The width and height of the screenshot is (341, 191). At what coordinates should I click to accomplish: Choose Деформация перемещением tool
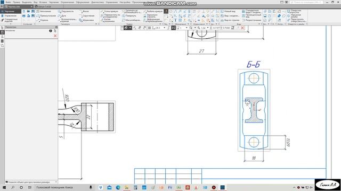(153, 20)
